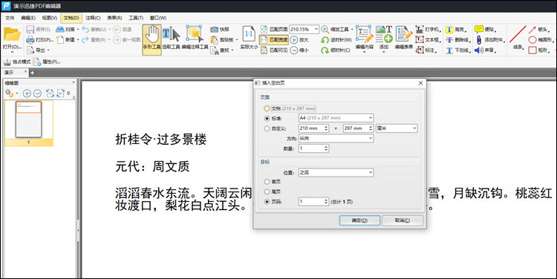The height and width of the screenshot is (279, 557).
Task: Toggle Fit width (匹配宽度) view
Action: pos(274,40)
